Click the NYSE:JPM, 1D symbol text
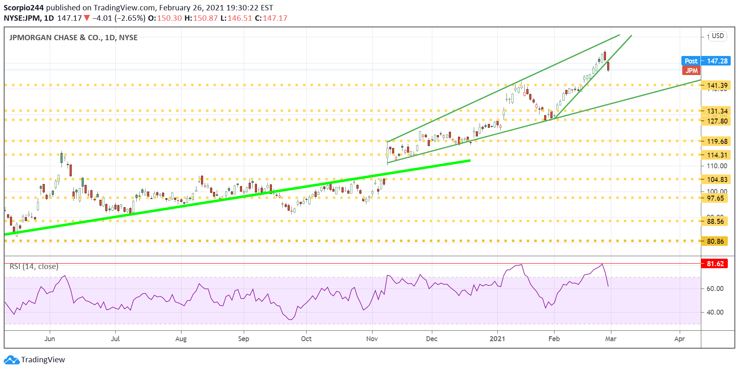 pos(29,18)
